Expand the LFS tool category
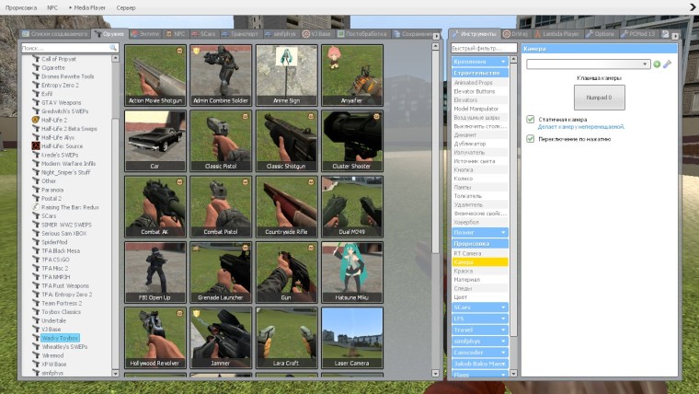The image size is (699, 394). coord(480,319)
